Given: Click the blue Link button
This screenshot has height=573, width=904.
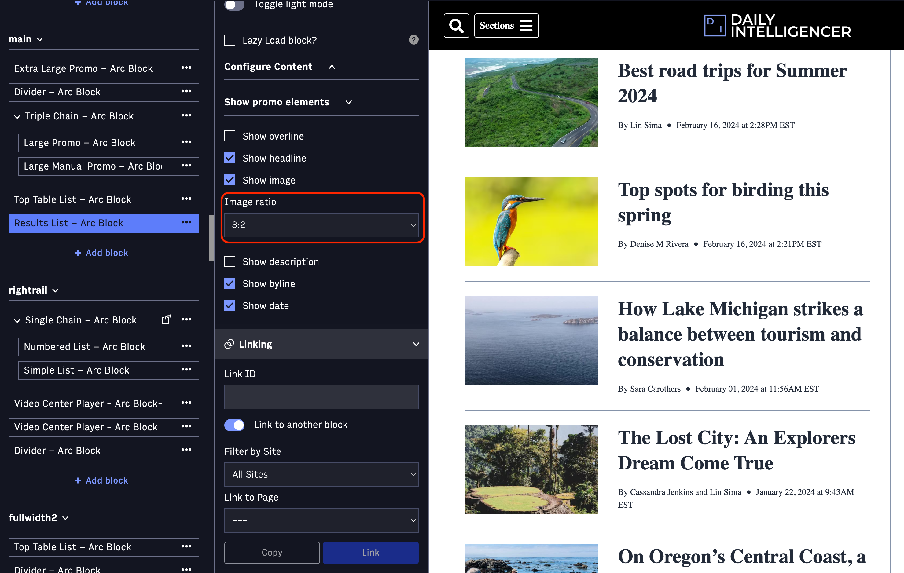Looking at the screenshot, I should pyautogui.click(x=370, y=552).
